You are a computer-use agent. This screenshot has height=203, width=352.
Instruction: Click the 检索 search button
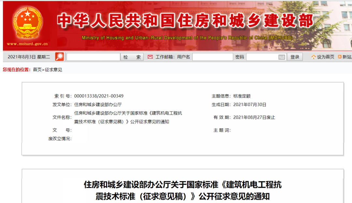point(132,57)
